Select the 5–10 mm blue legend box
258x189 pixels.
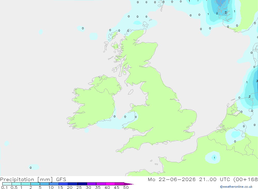click(45, 184)
